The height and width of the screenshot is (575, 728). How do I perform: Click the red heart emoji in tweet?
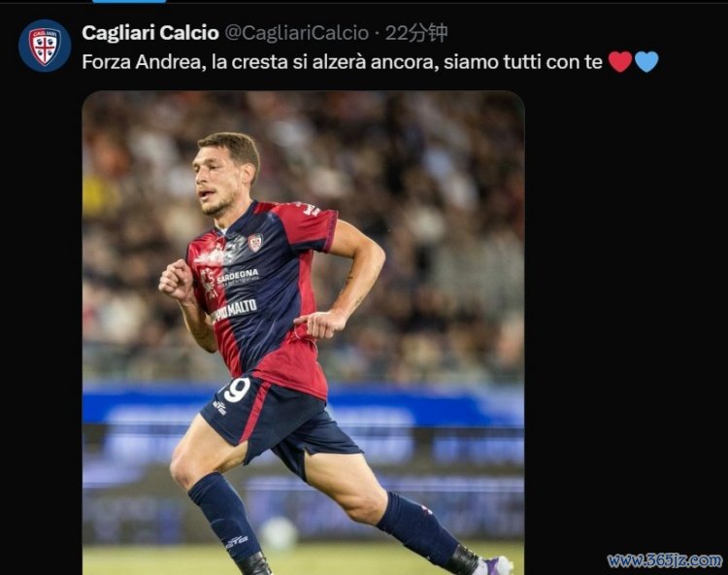[x=620, y=62]
